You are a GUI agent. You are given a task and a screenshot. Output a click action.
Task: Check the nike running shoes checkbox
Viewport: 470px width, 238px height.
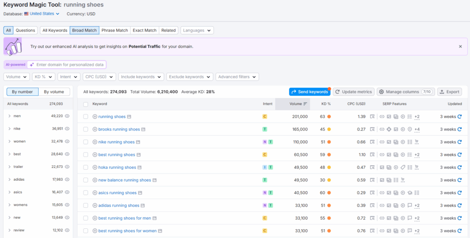pyautogui.click(x=86, y=142)
